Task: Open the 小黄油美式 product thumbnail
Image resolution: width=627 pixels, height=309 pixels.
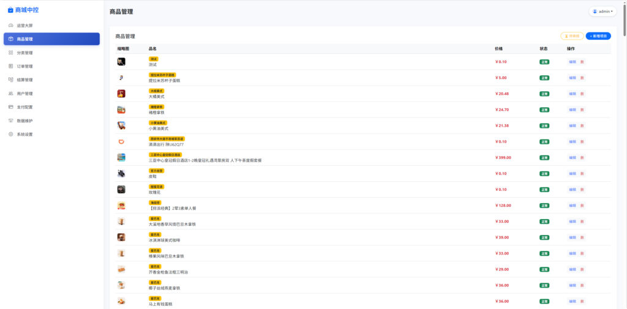Action: (121, 125)
